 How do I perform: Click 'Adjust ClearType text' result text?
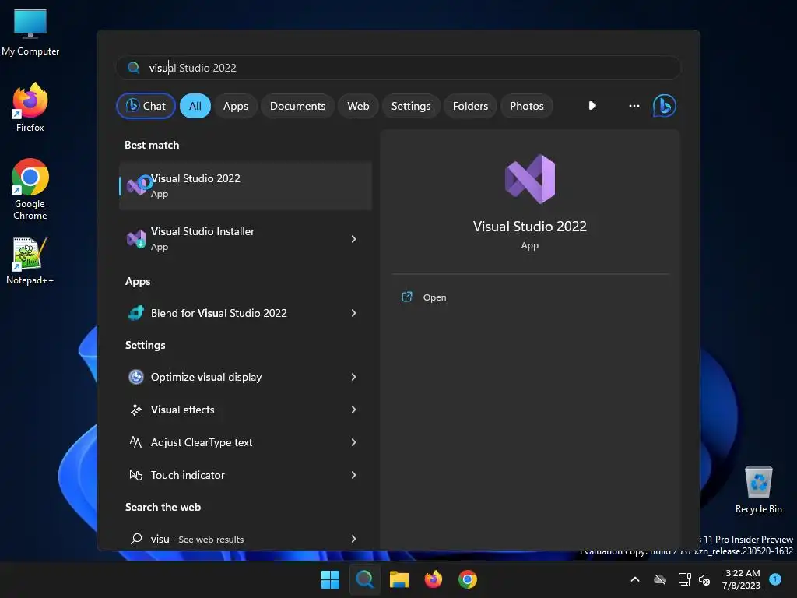[202, 442]
